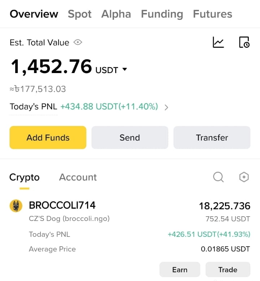Image resolution: width=260 pixels, height=281 pixels.
Task: Hide balance using the eye icon
Action: coord(78,42)
